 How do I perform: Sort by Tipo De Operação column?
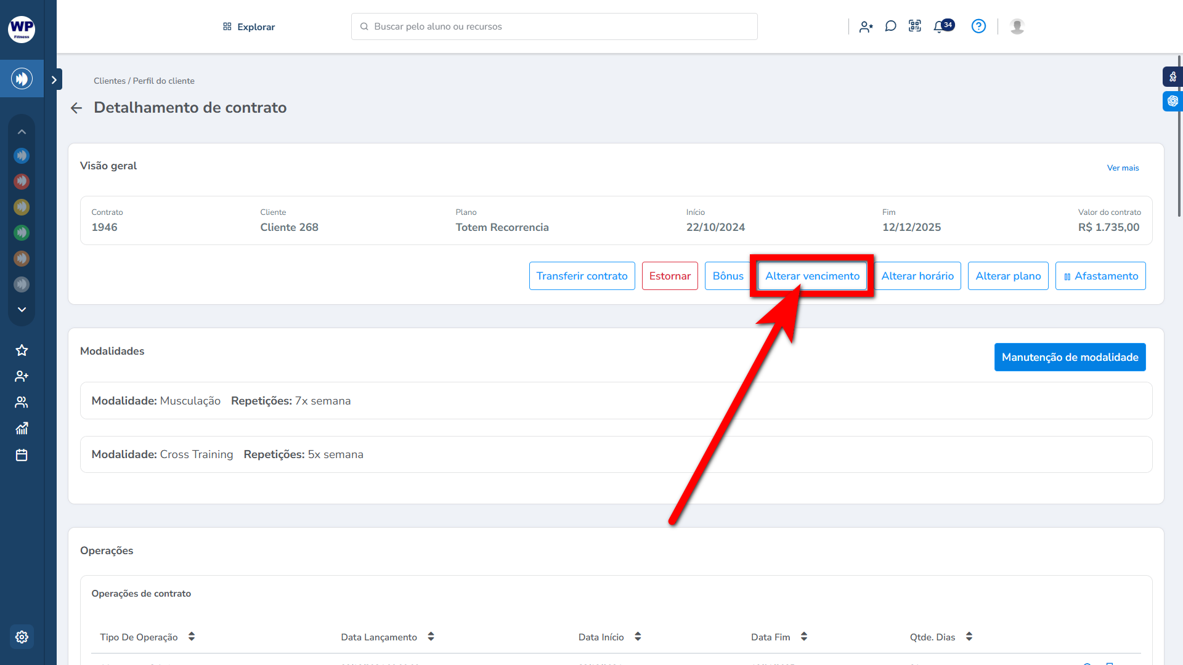point(192,637)
